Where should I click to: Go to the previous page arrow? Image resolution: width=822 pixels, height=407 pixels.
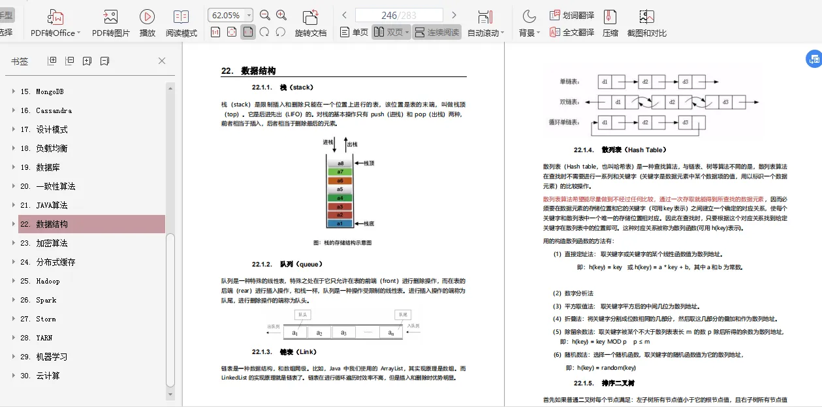[344, 15]
